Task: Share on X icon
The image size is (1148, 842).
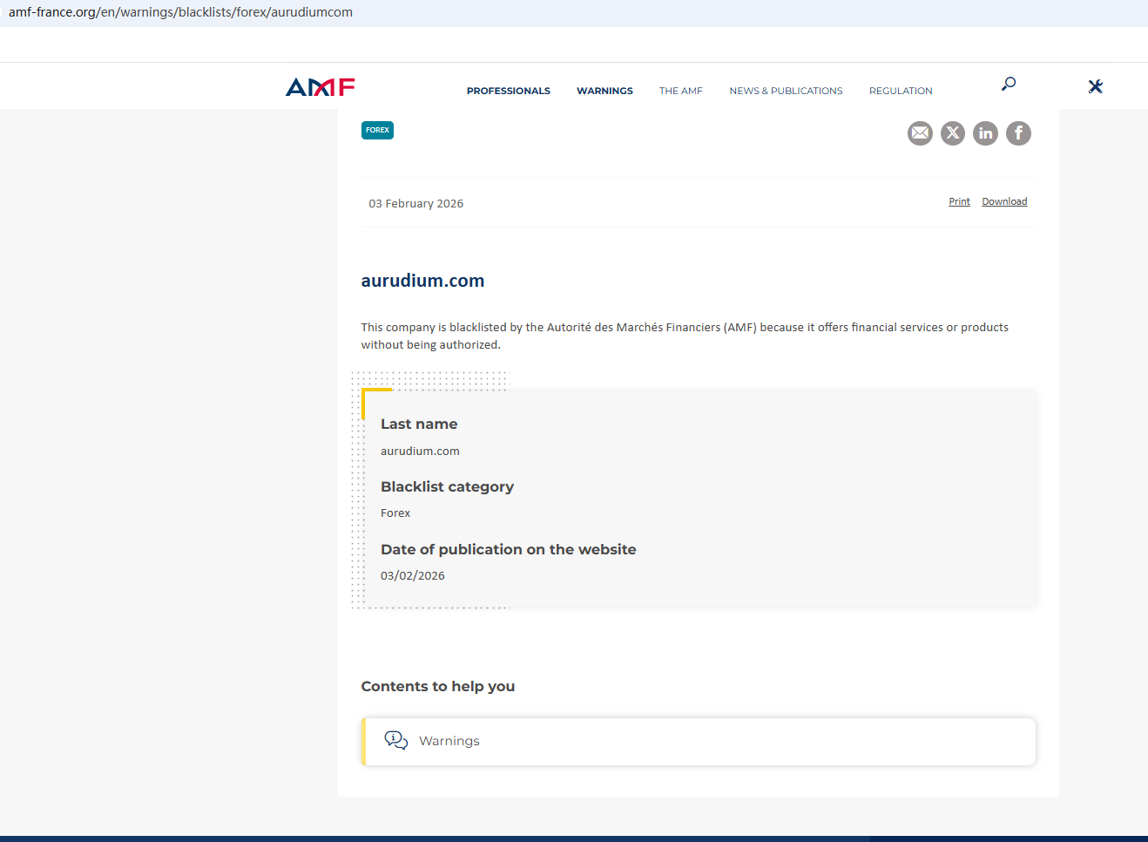Action: (953, 132)
